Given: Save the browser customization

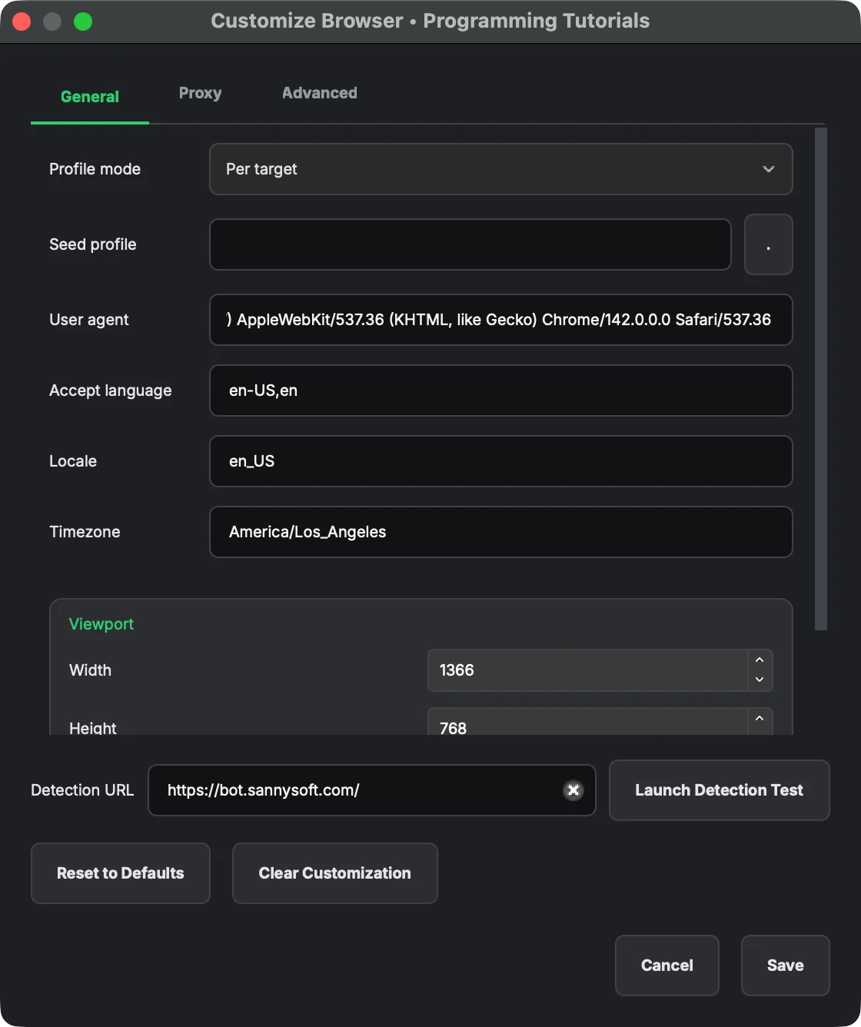Looking at the screenshot, I should click(785, 966).
